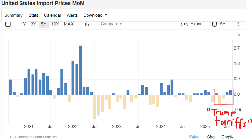Viewport: 252px width, 139px height.
Task: Click the Compare + input field
Action: pos(136,24)
